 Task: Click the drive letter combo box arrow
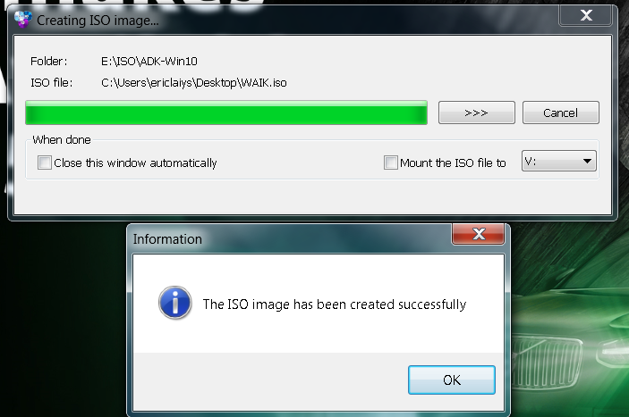pyautogui.click(x=587, y=162)
